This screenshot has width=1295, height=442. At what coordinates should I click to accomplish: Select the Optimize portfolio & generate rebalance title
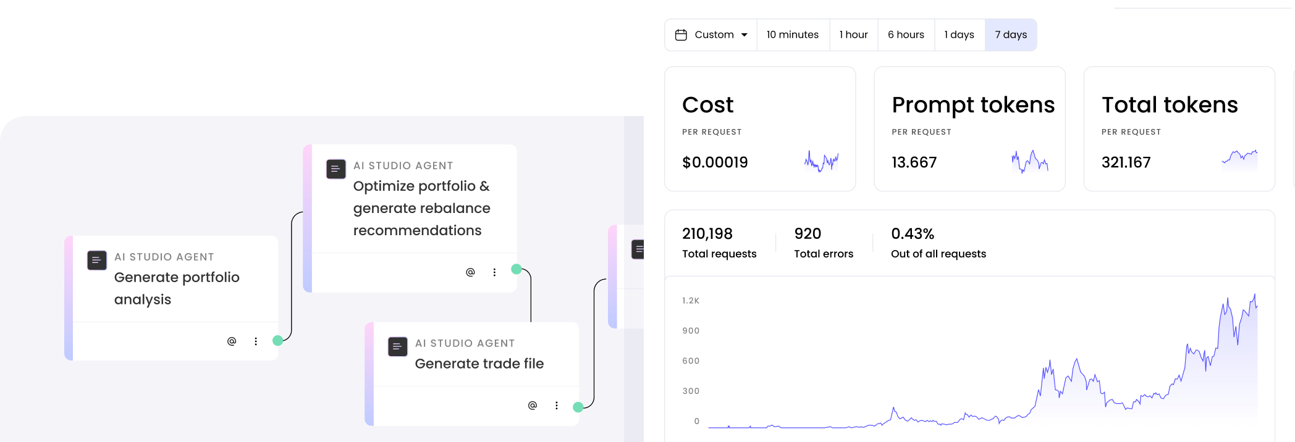422,208
